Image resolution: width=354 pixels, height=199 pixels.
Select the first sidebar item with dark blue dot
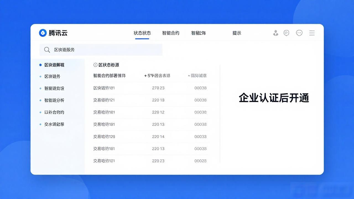pyautogui.click(x=54, y=65)
